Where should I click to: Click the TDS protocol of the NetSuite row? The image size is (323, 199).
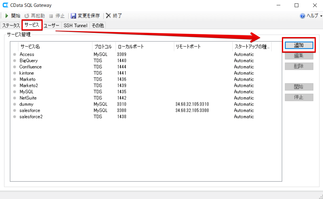[x=98, y=98]
